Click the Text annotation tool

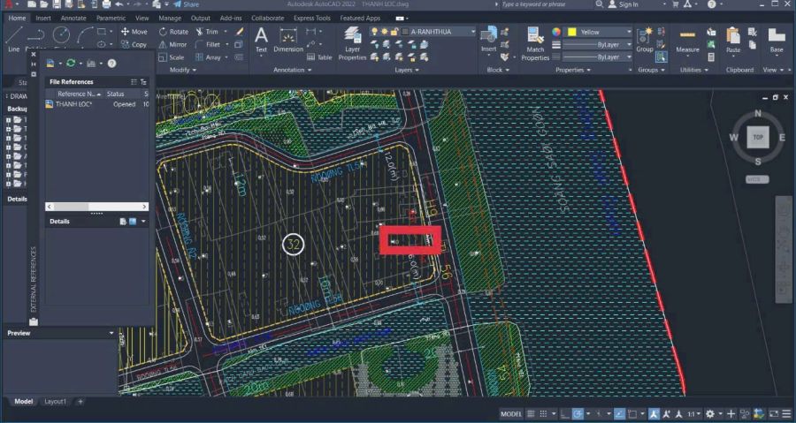click(261, 39)
